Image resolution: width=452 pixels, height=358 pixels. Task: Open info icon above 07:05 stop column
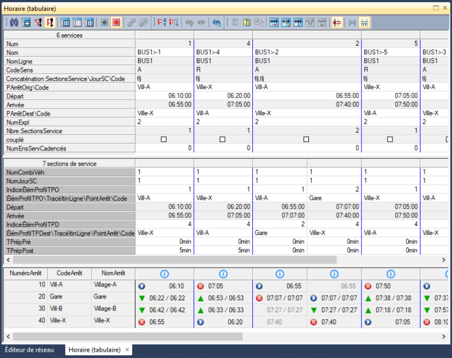click(223, 274)
